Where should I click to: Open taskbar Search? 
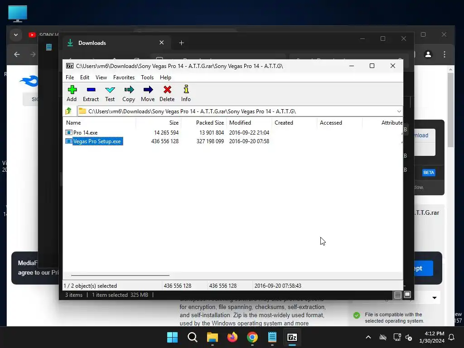(x=192, y=337)
